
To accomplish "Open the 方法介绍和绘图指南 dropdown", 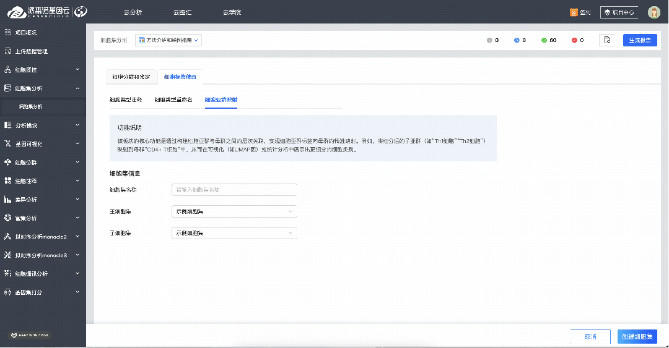I will [x=168, y=40].
